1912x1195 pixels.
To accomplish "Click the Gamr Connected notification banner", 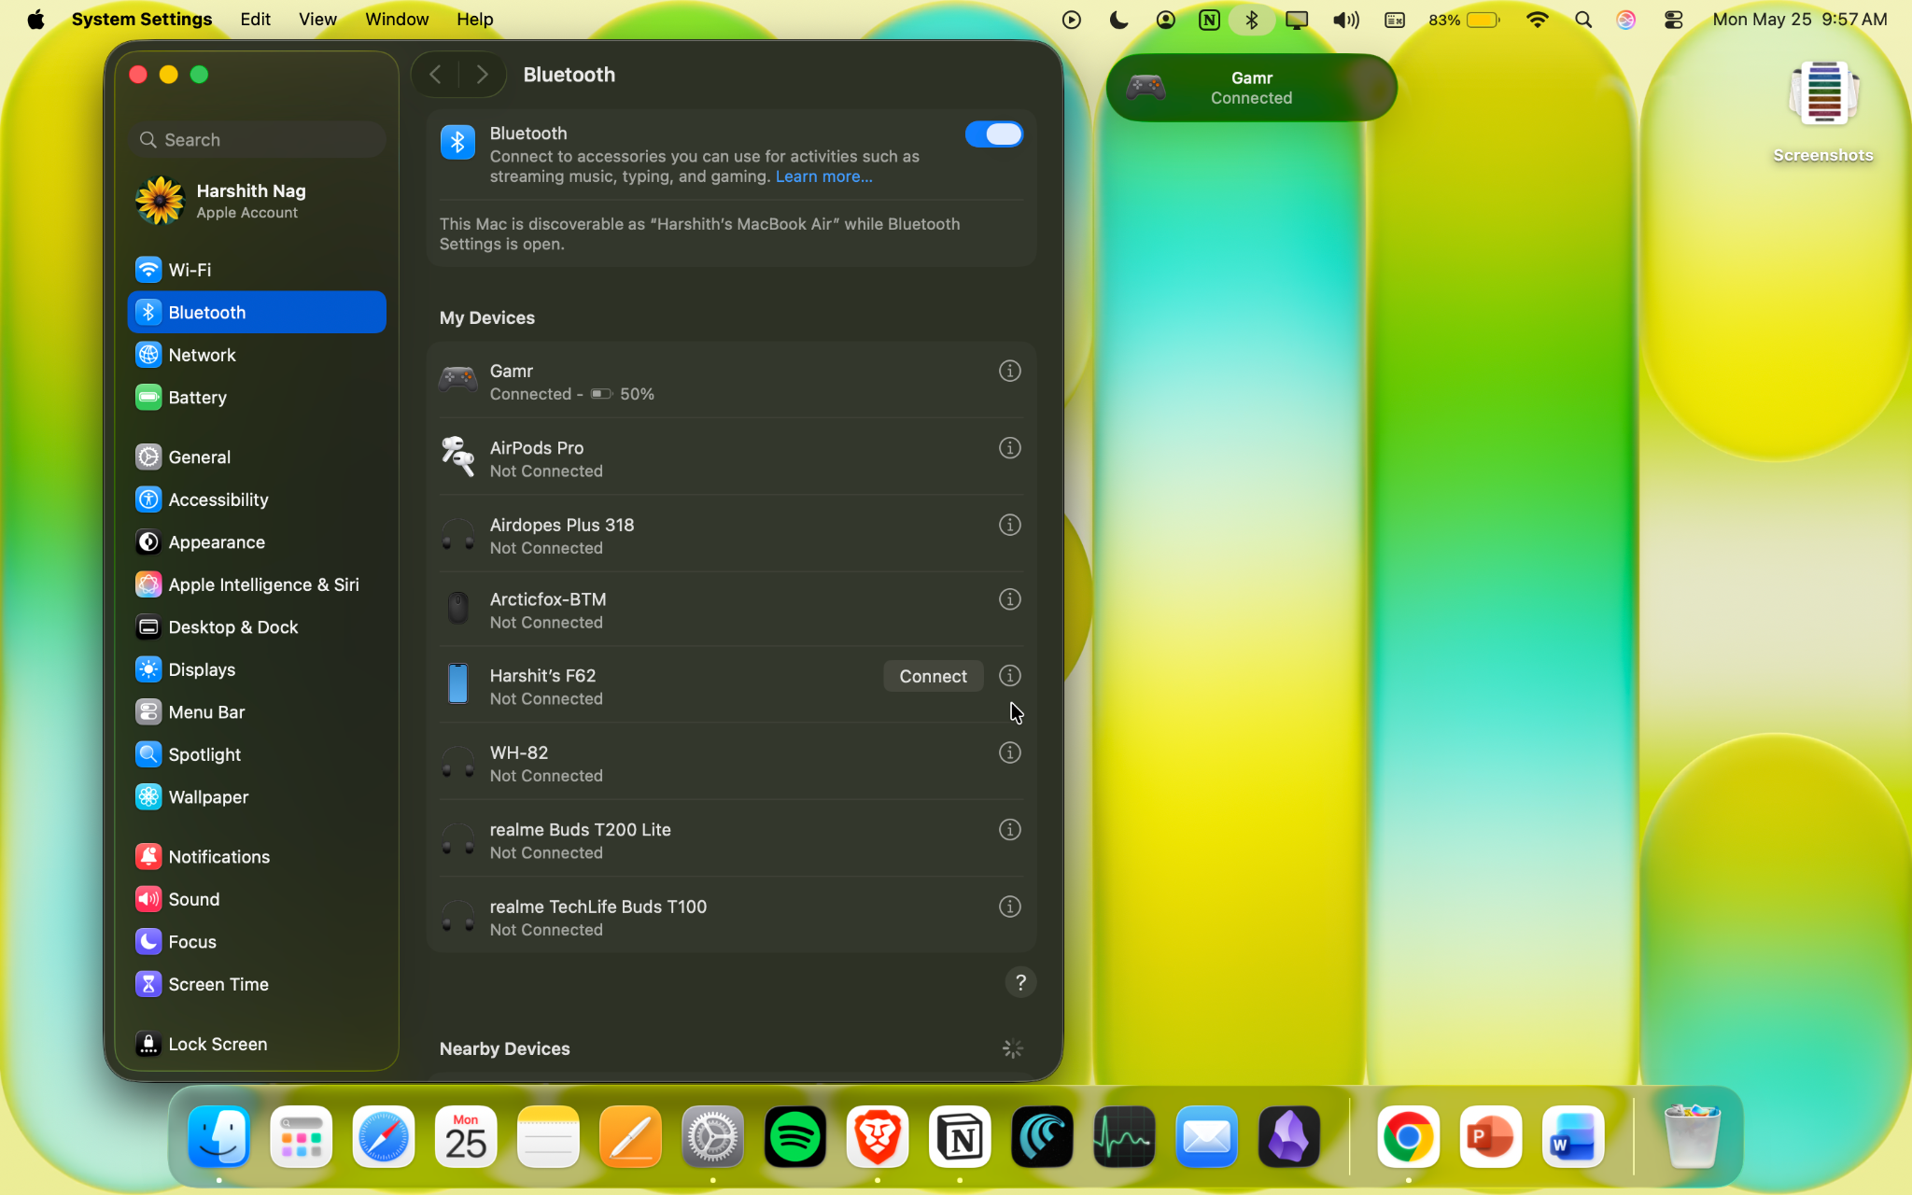I will click(x=1251, y=88).
